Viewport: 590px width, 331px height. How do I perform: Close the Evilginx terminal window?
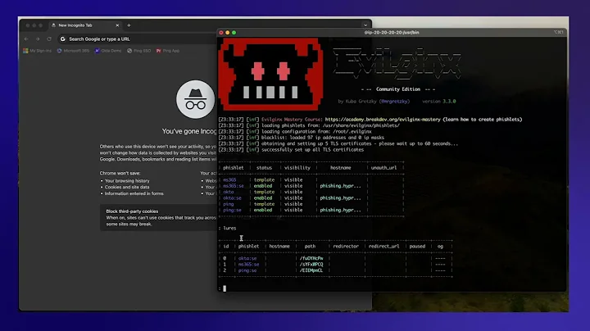(221, 33)
